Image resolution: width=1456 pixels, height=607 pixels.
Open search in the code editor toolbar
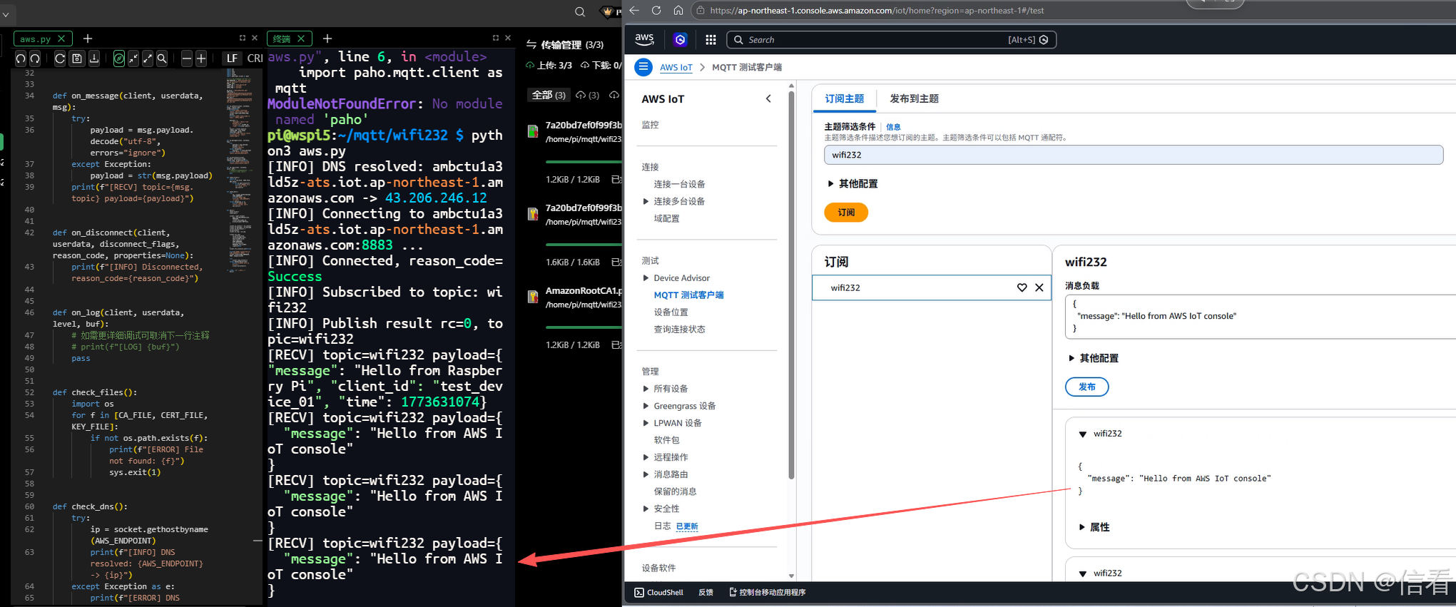click(162, 58)
